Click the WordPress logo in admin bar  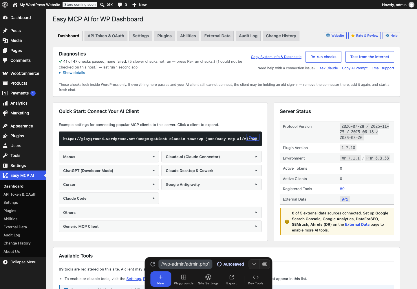coord(5,5)
